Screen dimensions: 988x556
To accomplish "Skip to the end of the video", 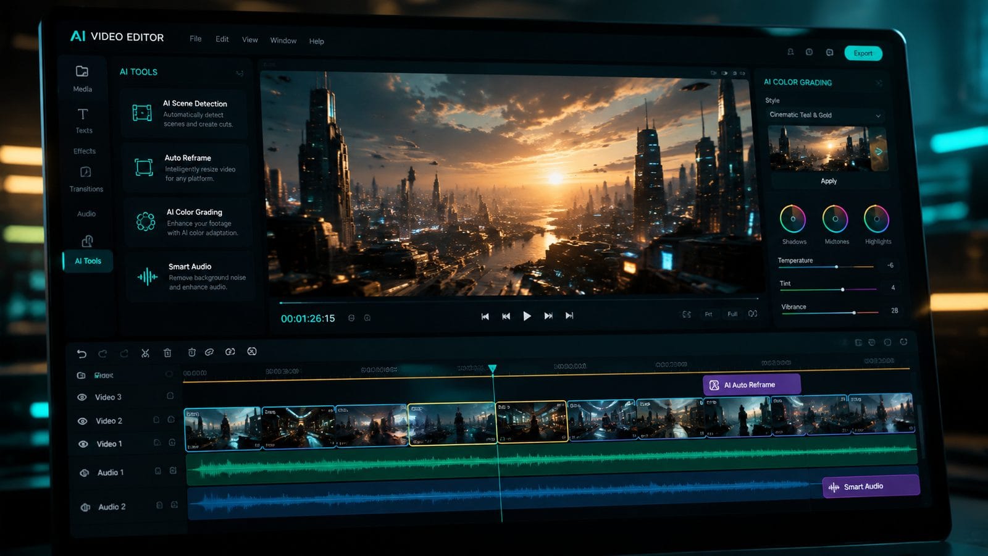I will pyautogui.click(x=569, y=316).
